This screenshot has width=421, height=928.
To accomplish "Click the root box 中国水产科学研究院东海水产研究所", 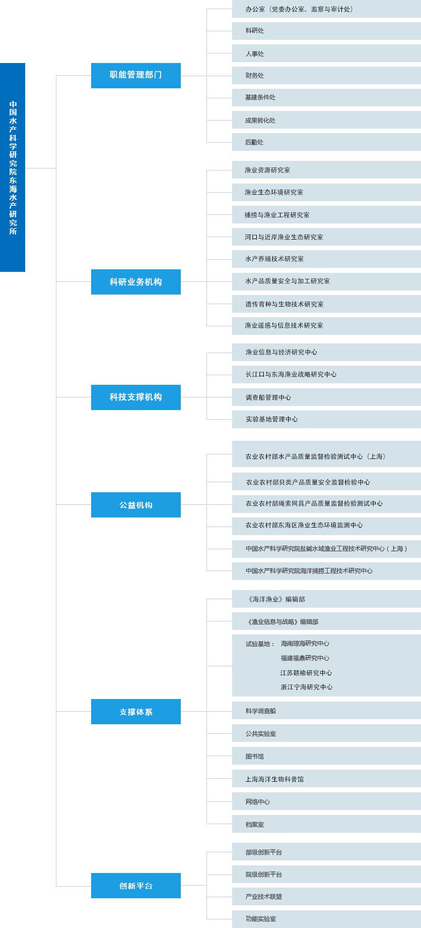I will coord(13,167).
